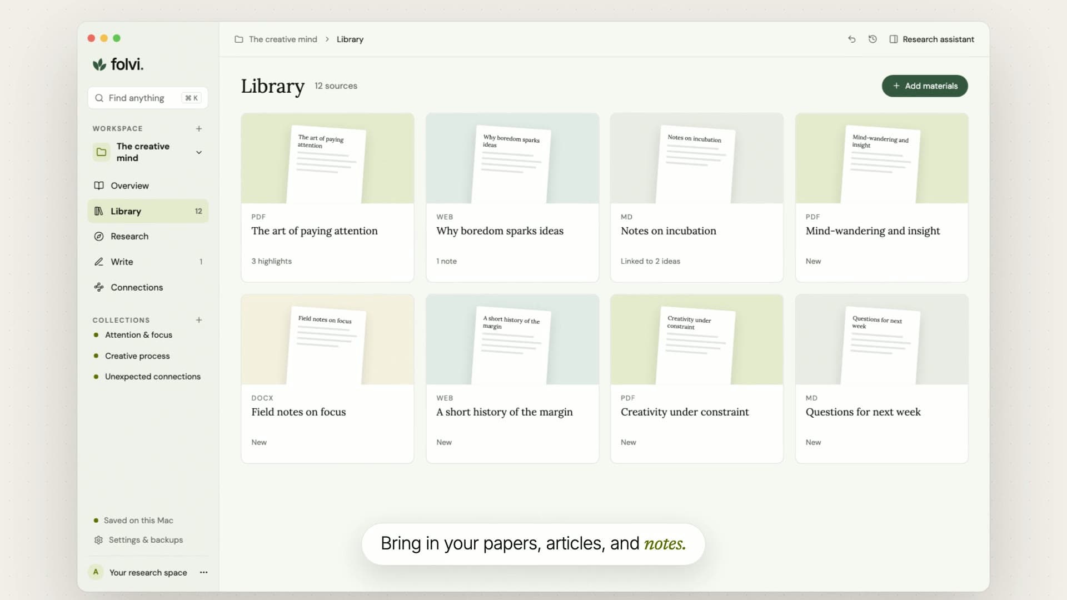Click the 1 note label
The image size is (1067, 600).
(446, 261)
